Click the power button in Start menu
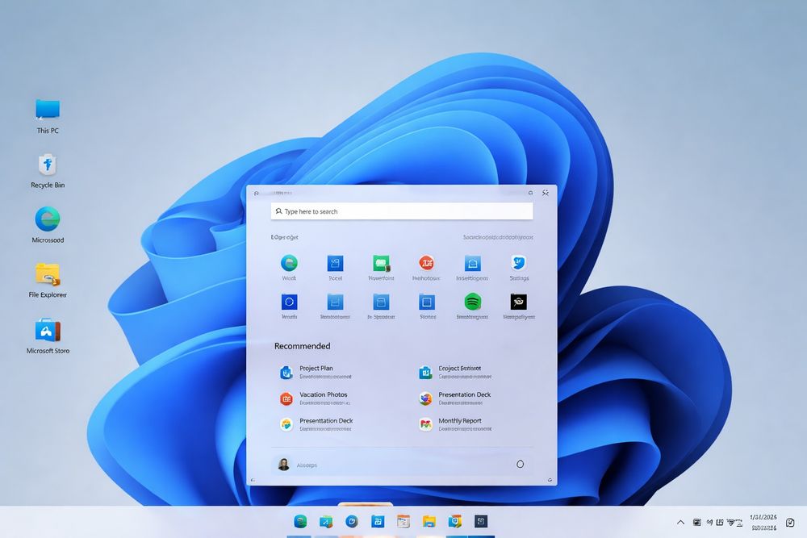 (520, 464)
